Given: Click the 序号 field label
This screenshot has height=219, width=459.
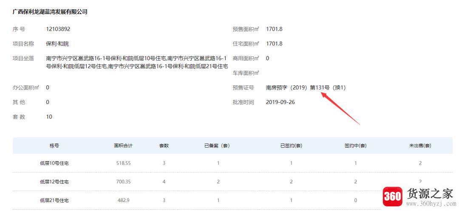Looking at the screenshot, I should [19, 29].
